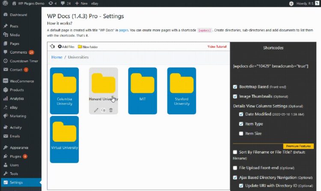Uncheck Ajax Based Directory Navigation

(x=235, y=177)
